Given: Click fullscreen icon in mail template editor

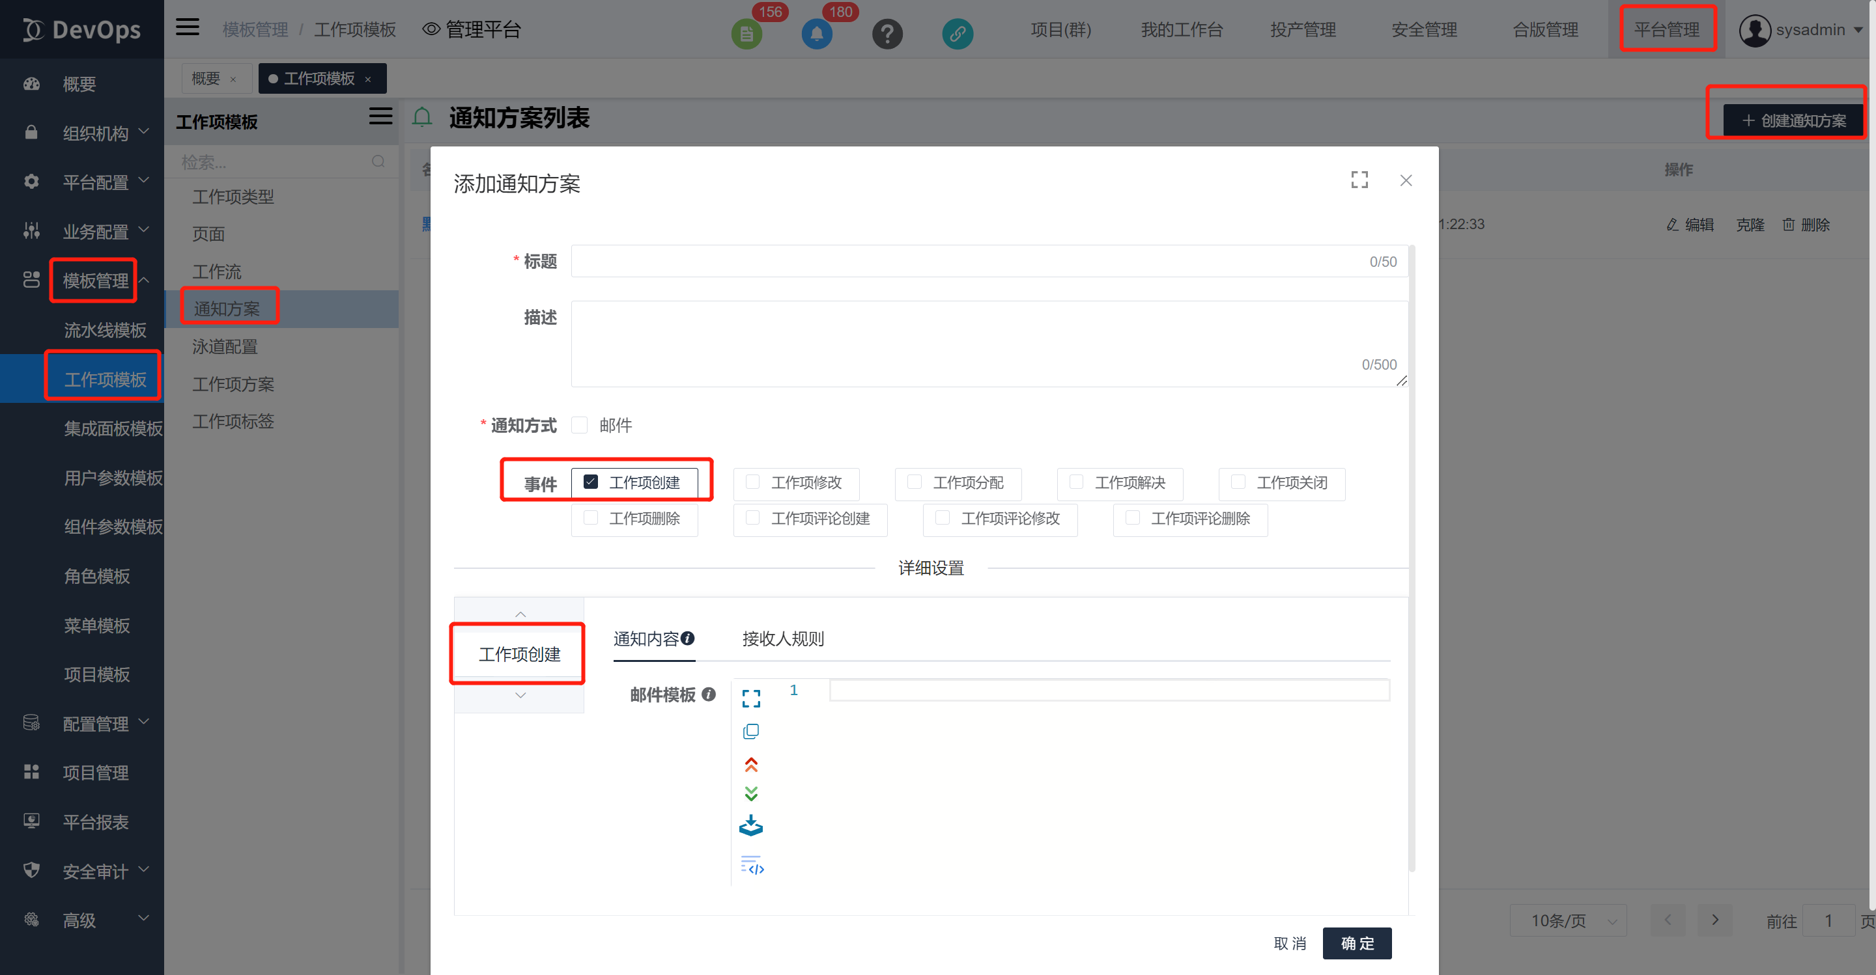Looking at the screenshot, I should (x=751, y=698).
